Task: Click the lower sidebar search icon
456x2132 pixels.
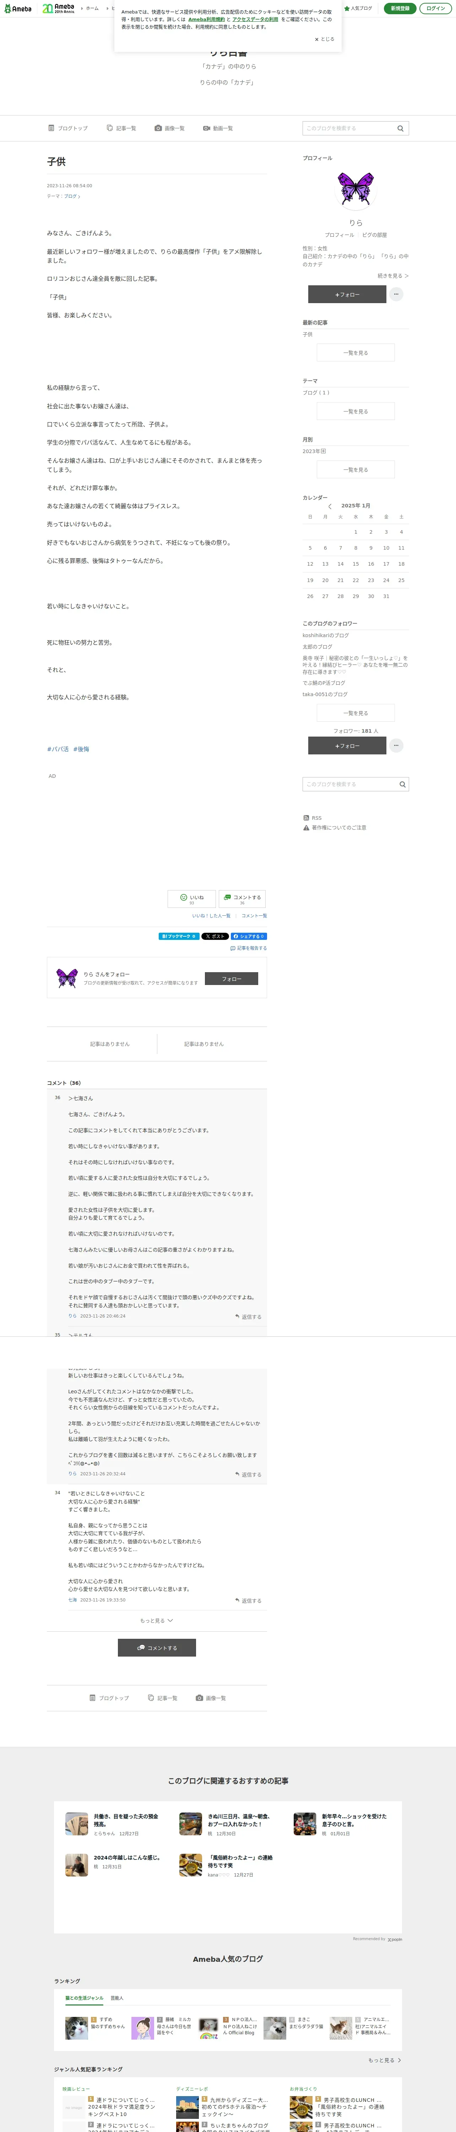Action: (x=402, y=784)
